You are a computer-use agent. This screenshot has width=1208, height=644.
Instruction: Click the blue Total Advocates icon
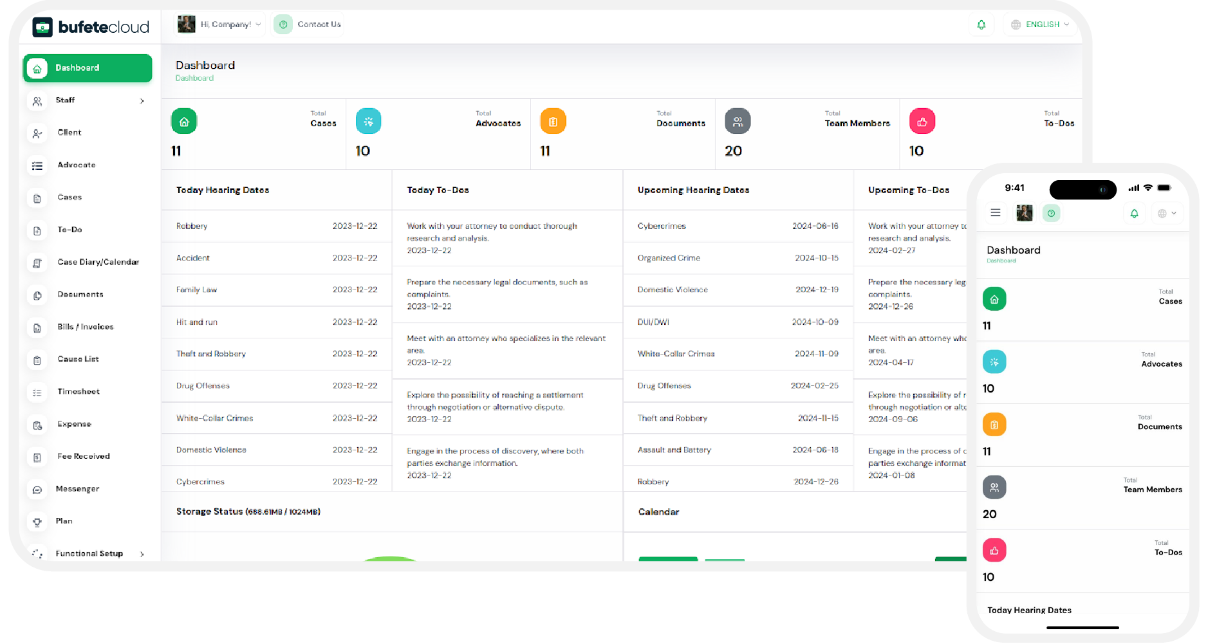pos(368,121)
